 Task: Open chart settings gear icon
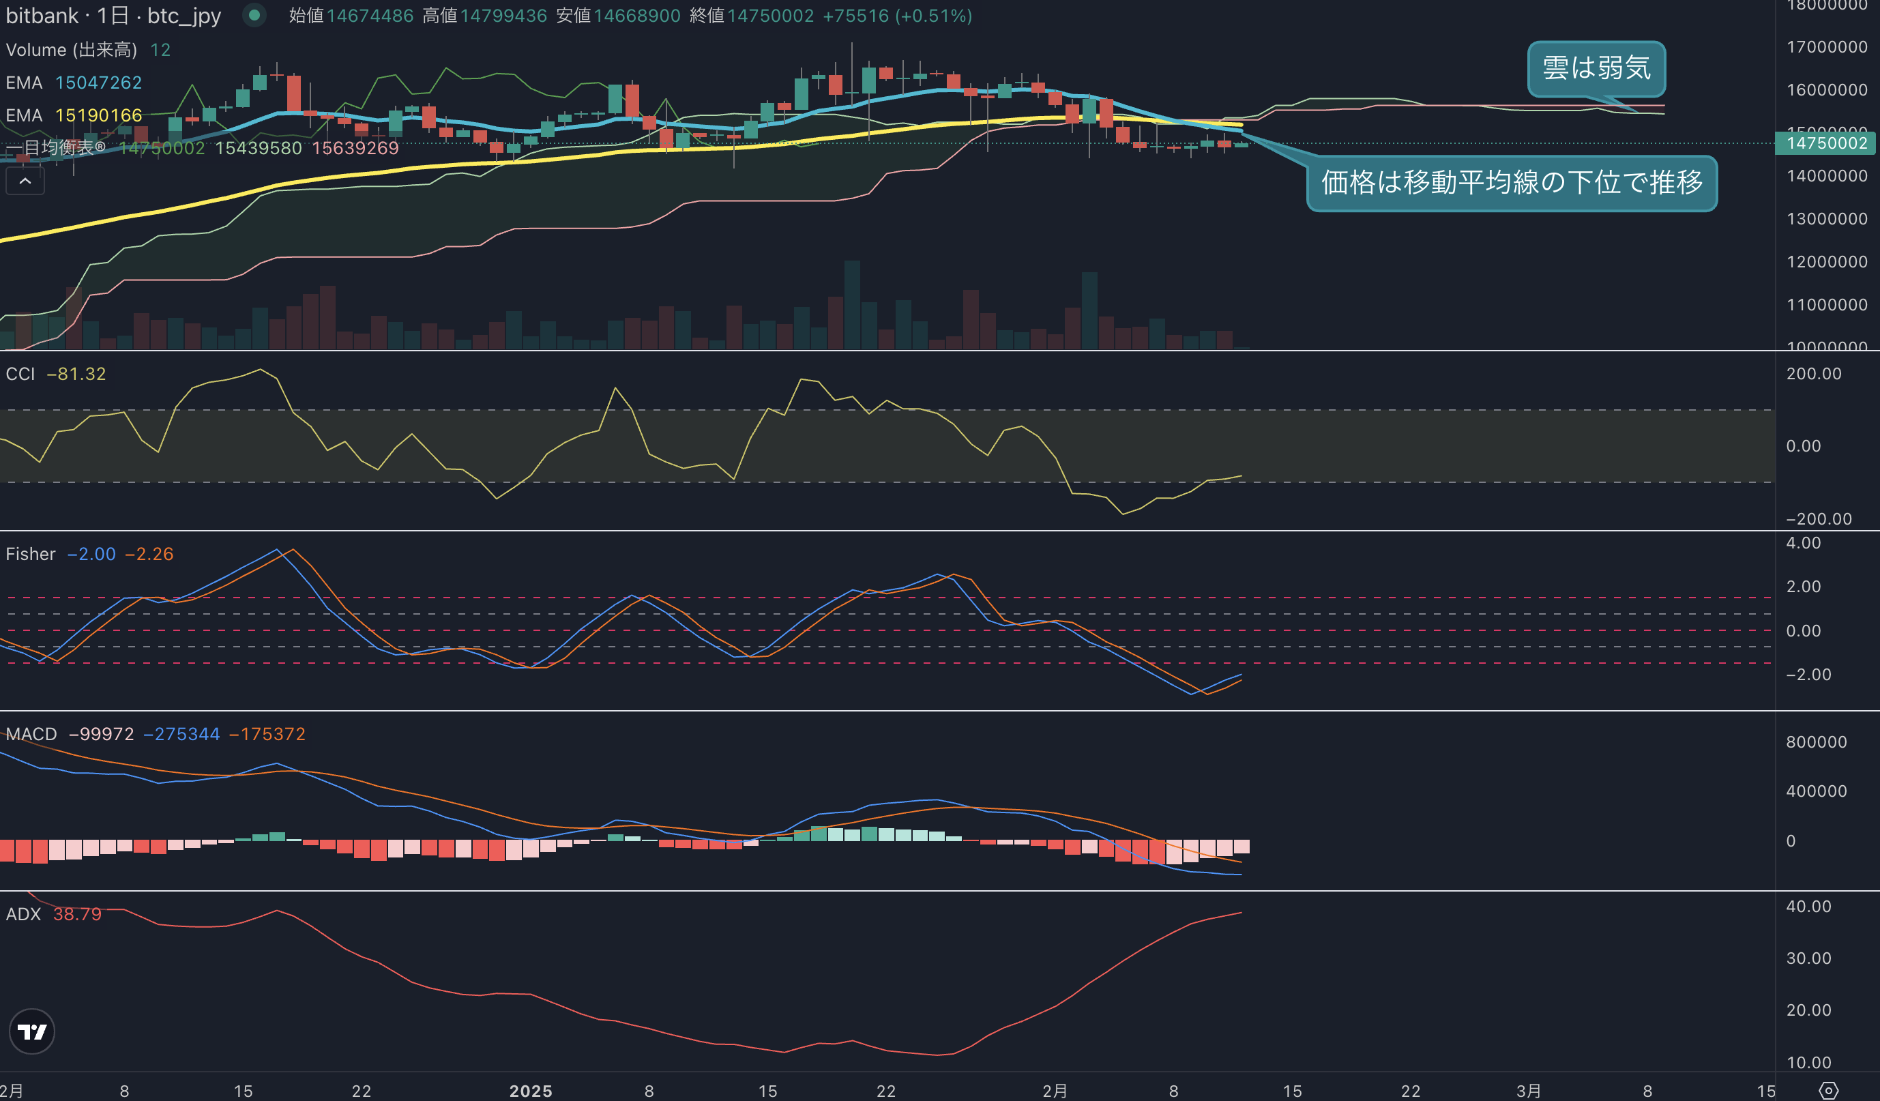coord(1829,1091)
